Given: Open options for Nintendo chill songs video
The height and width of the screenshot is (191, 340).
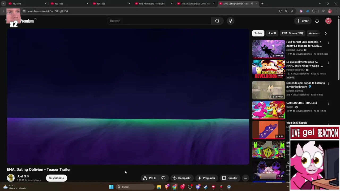Looking at the screenshot, I should coord(329,83).
